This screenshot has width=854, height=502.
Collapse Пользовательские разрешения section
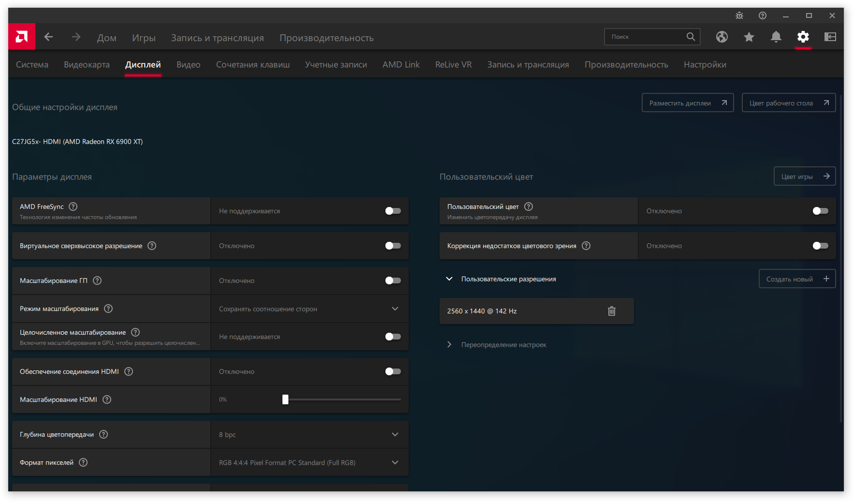pos(449,279)
